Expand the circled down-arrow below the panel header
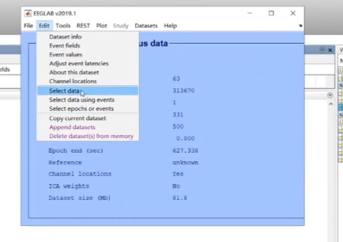The width and height of the screenshot is (343, 242). [330, 95]
